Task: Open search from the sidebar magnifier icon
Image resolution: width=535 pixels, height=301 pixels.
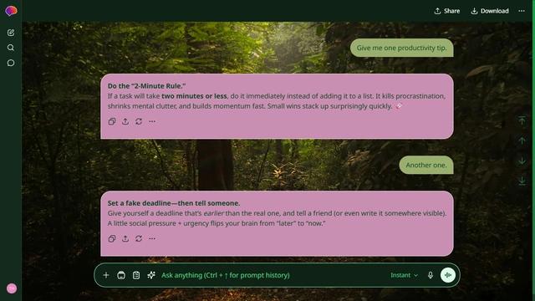Action: click(11, 48)
